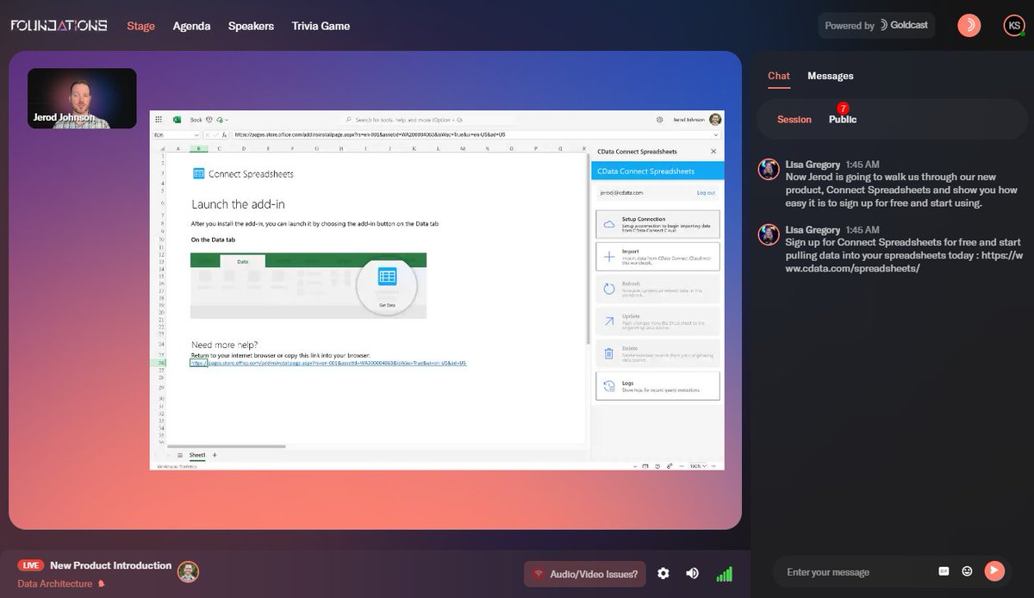Open the Speakers page

pos(251,26)
